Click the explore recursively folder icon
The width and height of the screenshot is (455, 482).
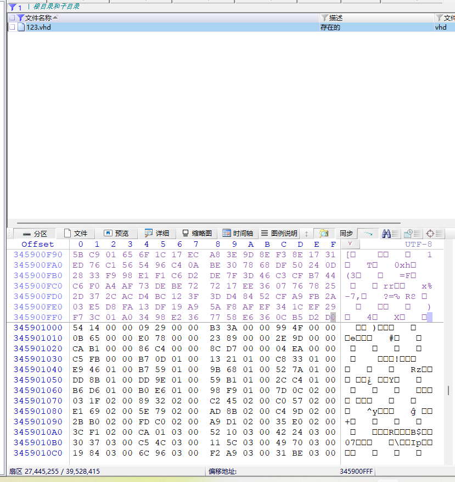pos(324,234)
